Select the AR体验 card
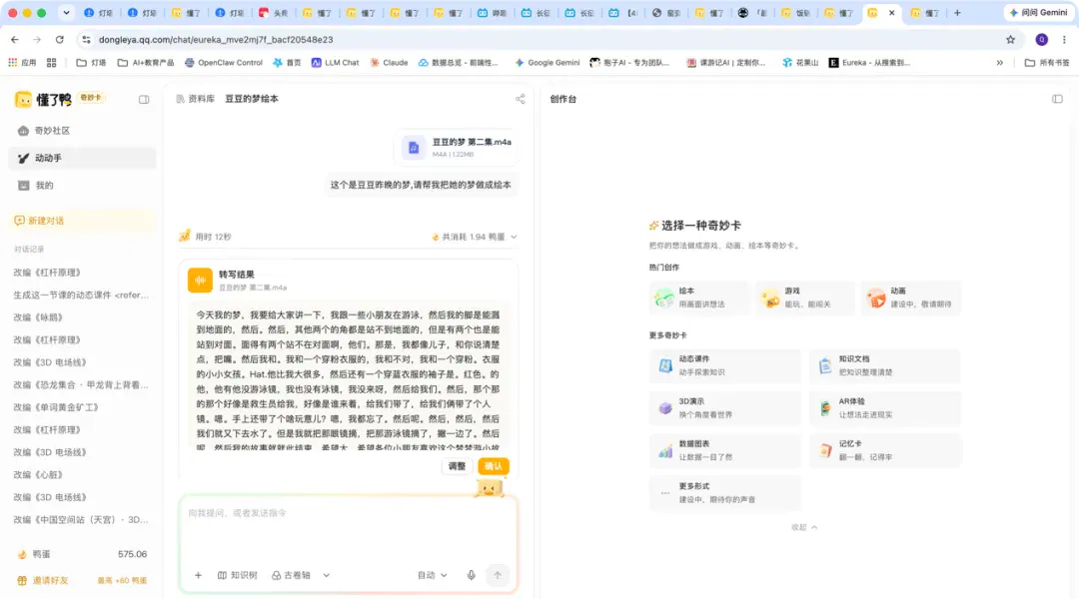This screenshot has height=599, width=1079. pyautogui.click(x=885, y=408)
